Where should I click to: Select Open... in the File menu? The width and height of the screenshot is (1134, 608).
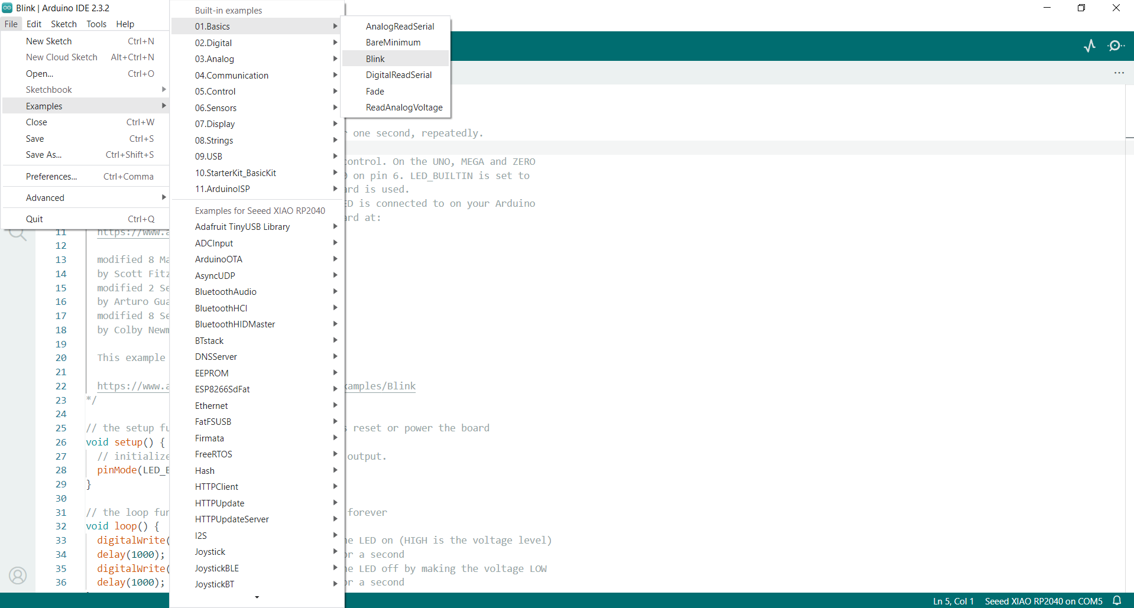(86, 74)
